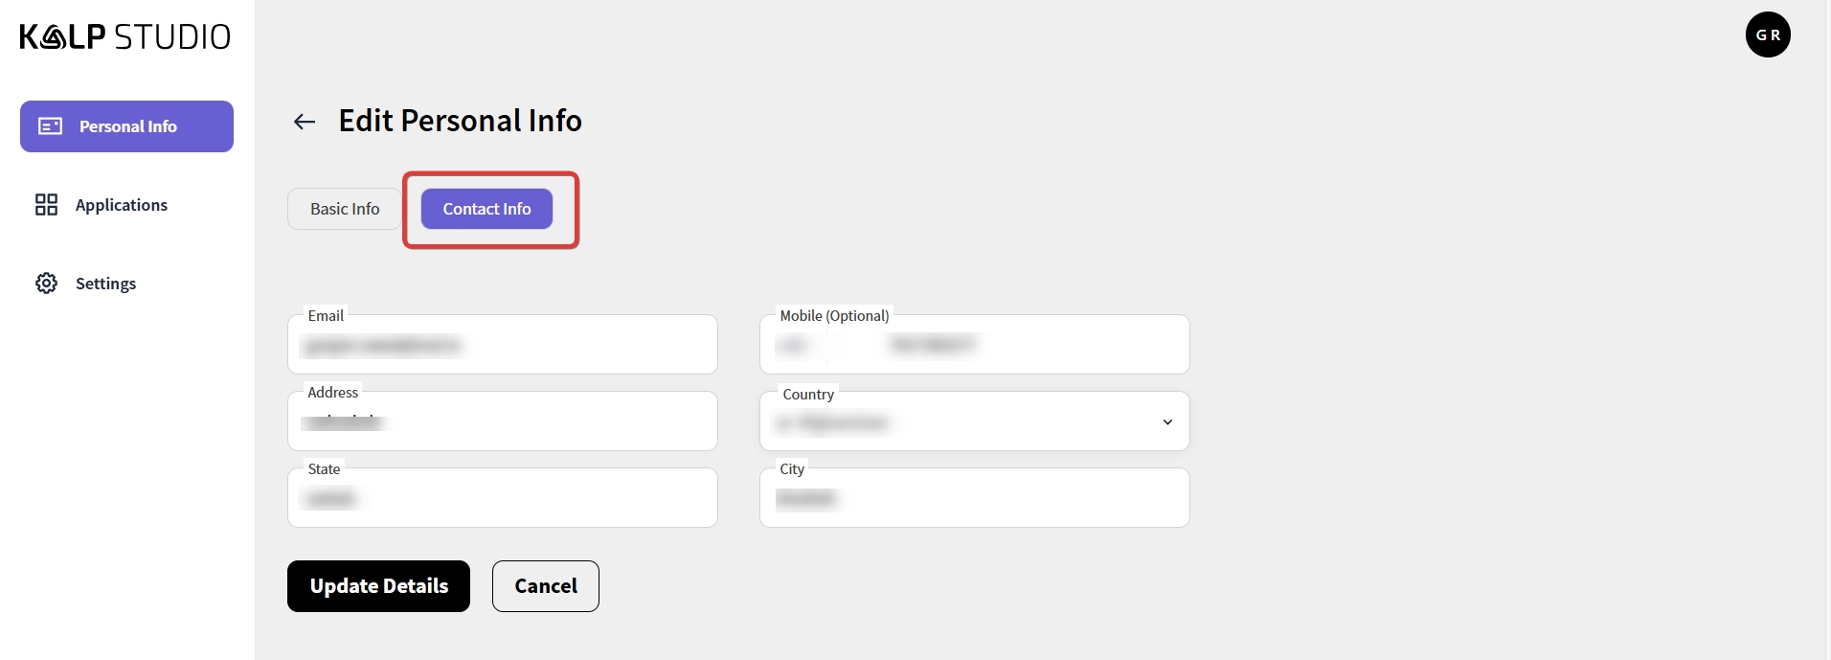Open the Country select field

tap(958, 422)
